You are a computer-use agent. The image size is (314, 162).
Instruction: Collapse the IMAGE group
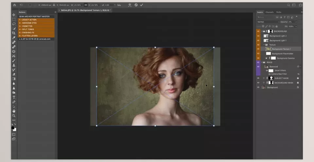tap(262, 63)
